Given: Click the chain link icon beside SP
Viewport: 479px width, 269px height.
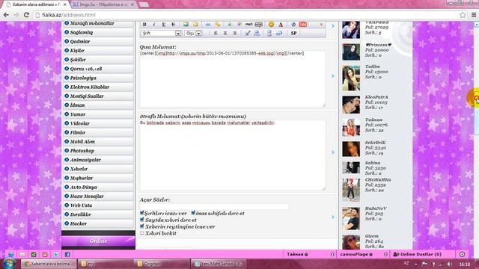Looking at the screenshot, I should pyautogui.click(x=278, y=33).
